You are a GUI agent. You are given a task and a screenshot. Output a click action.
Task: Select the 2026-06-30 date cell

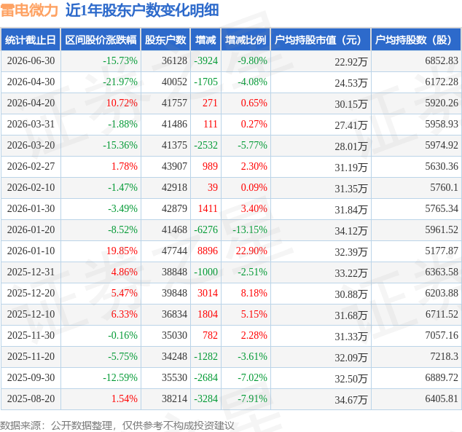[x=31, y=61]
